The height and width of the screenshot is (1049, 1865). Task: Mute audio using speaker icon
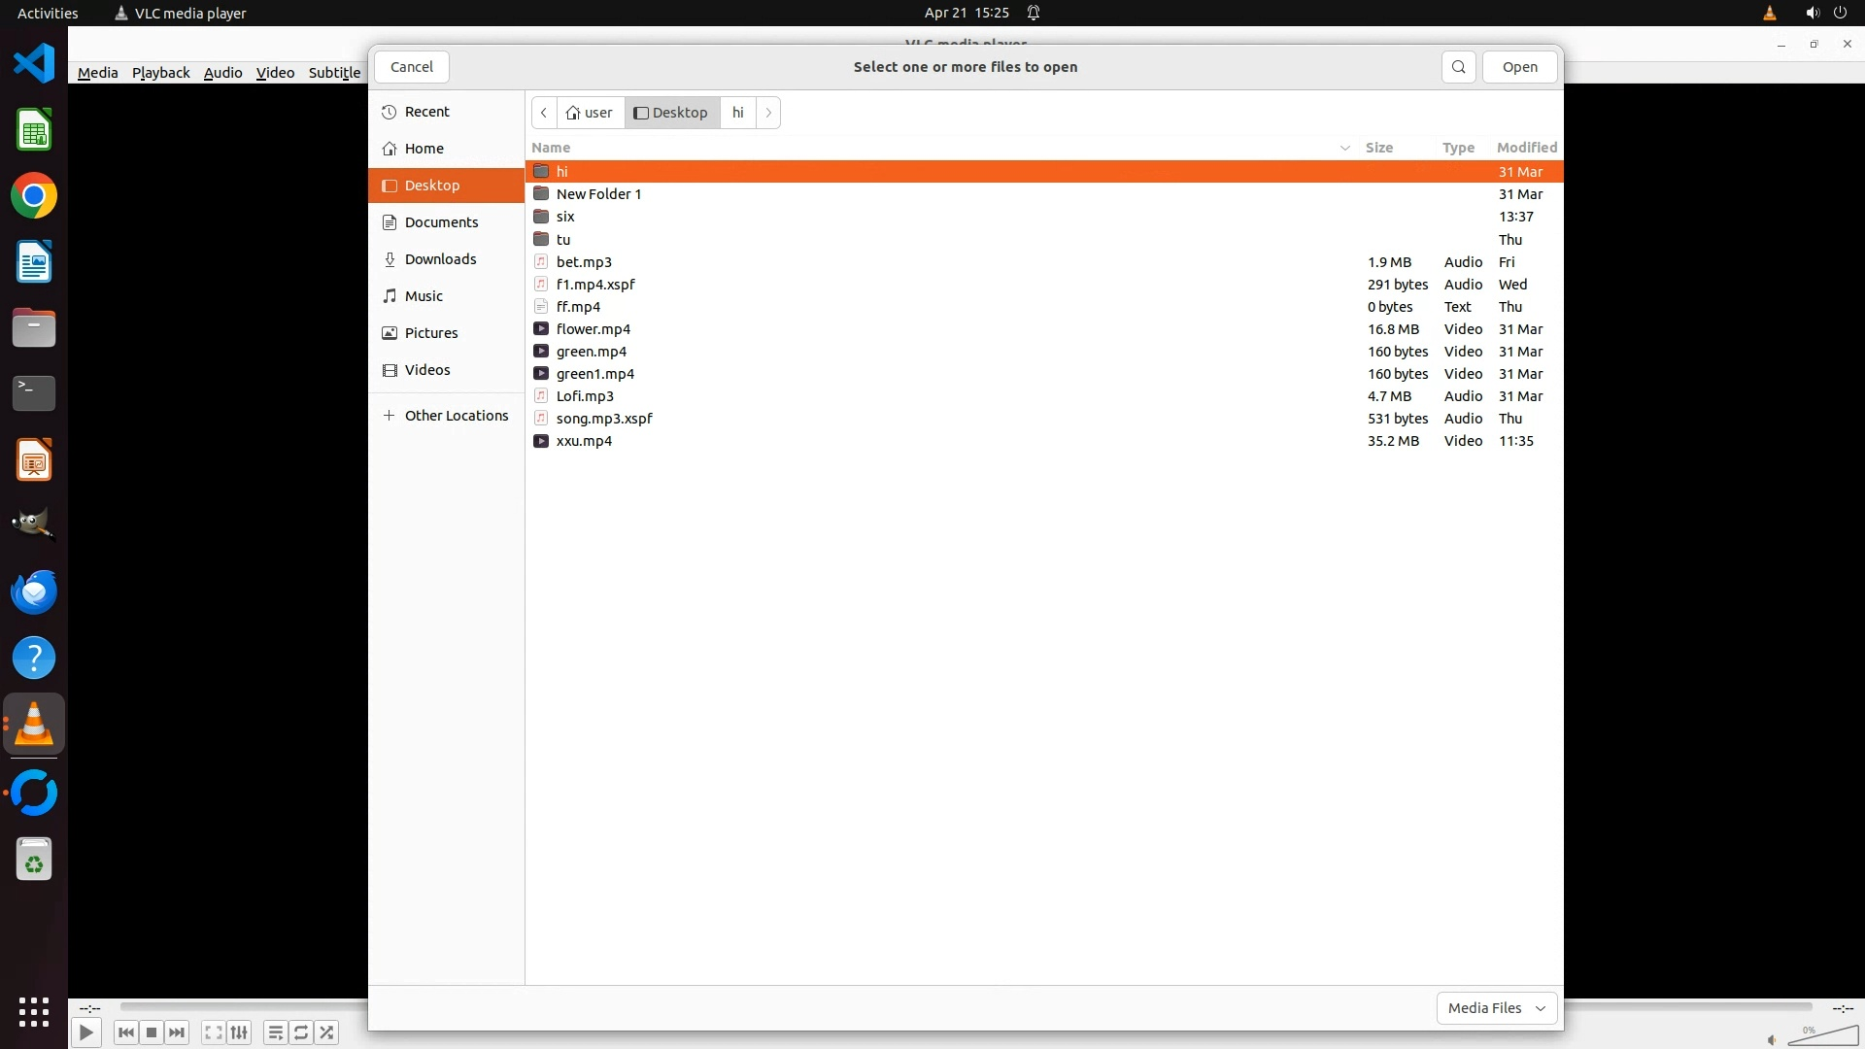(x=1772, y=1039)
